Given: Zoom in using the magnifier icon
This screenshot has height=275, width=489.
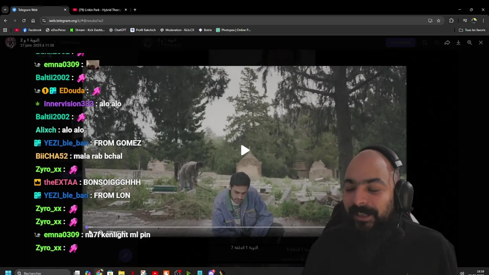Looking at the screenshot, I should coord(470,42).
